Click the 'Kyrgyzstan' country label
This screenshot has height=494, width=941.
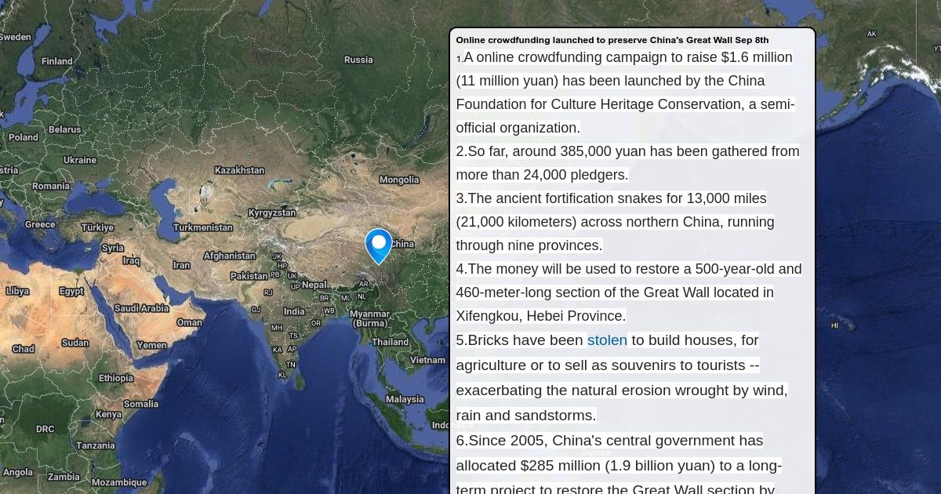click(x=272, y=212)
